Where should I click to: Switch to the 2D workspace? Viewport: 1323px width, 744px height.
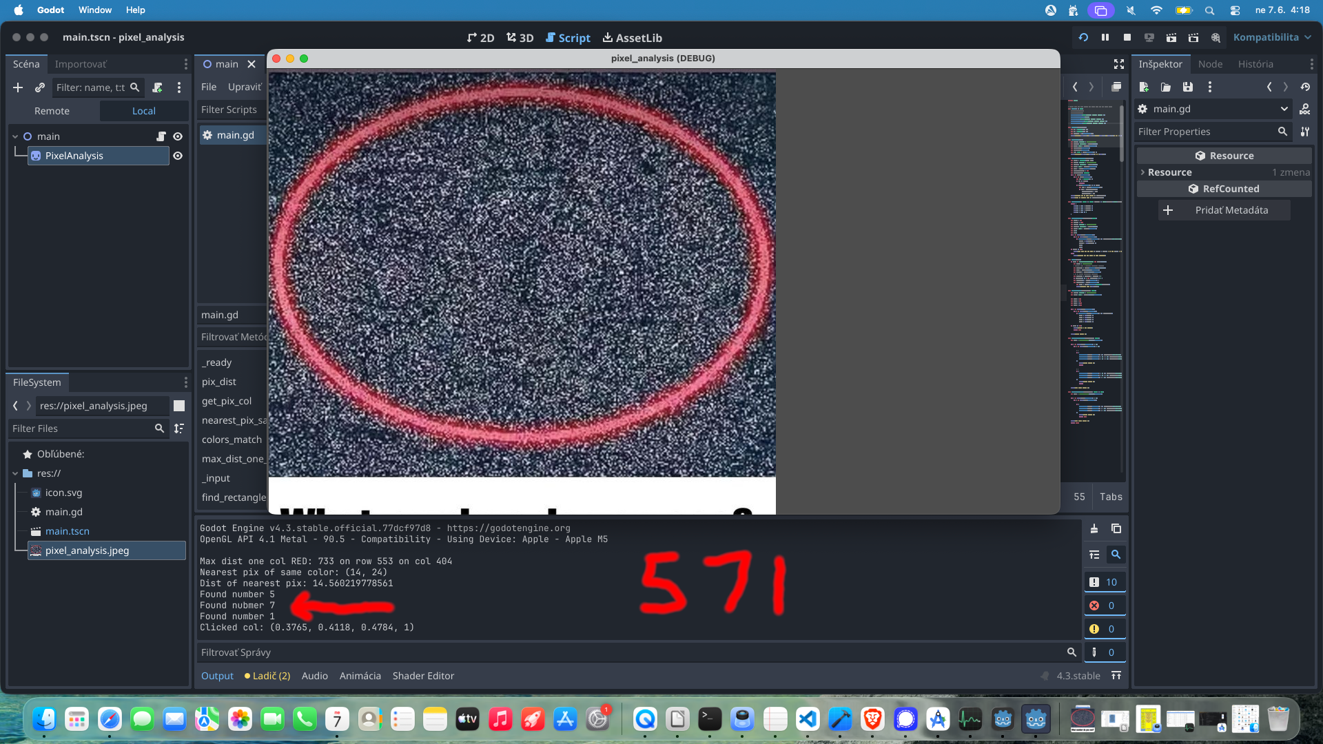point(480,38)
